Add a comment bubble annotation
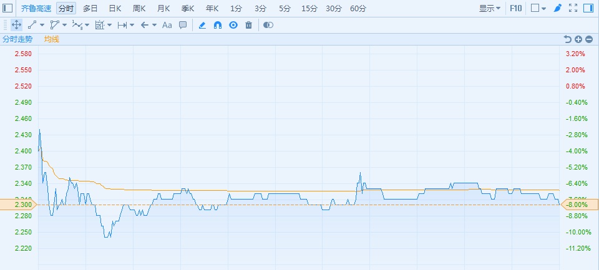 click(x=183, y=25)
